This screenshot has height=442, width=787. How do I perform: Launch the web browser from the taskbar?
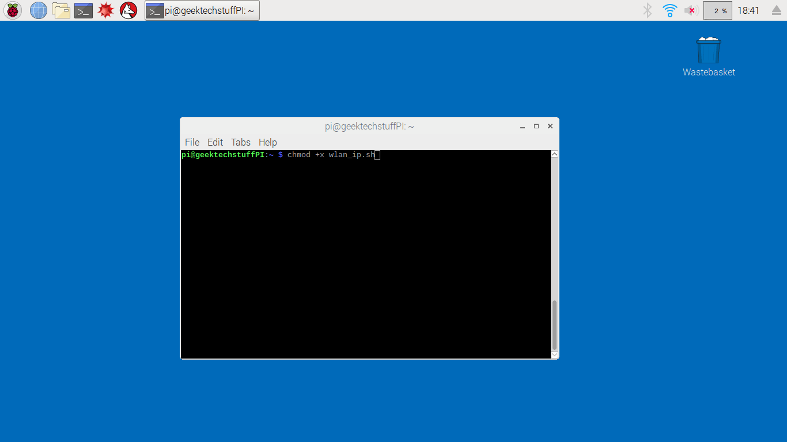[38, 10]
